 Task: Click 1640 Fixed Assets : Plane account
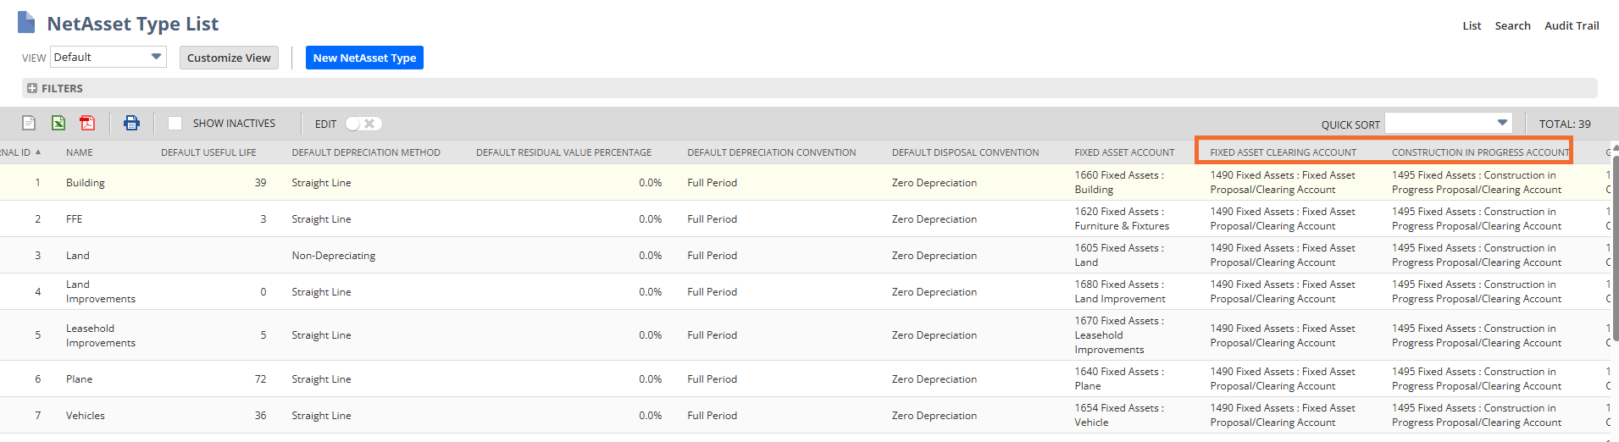(x=1119, y=378)
